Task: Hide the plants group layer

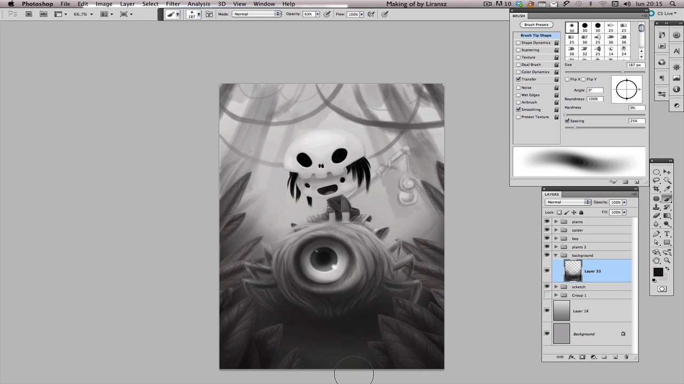Action: 547,221
